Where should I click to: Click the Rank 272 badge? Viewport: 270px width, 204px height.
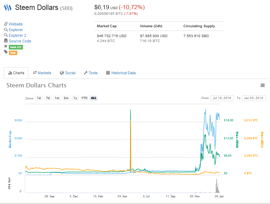[x=16, y=47]
